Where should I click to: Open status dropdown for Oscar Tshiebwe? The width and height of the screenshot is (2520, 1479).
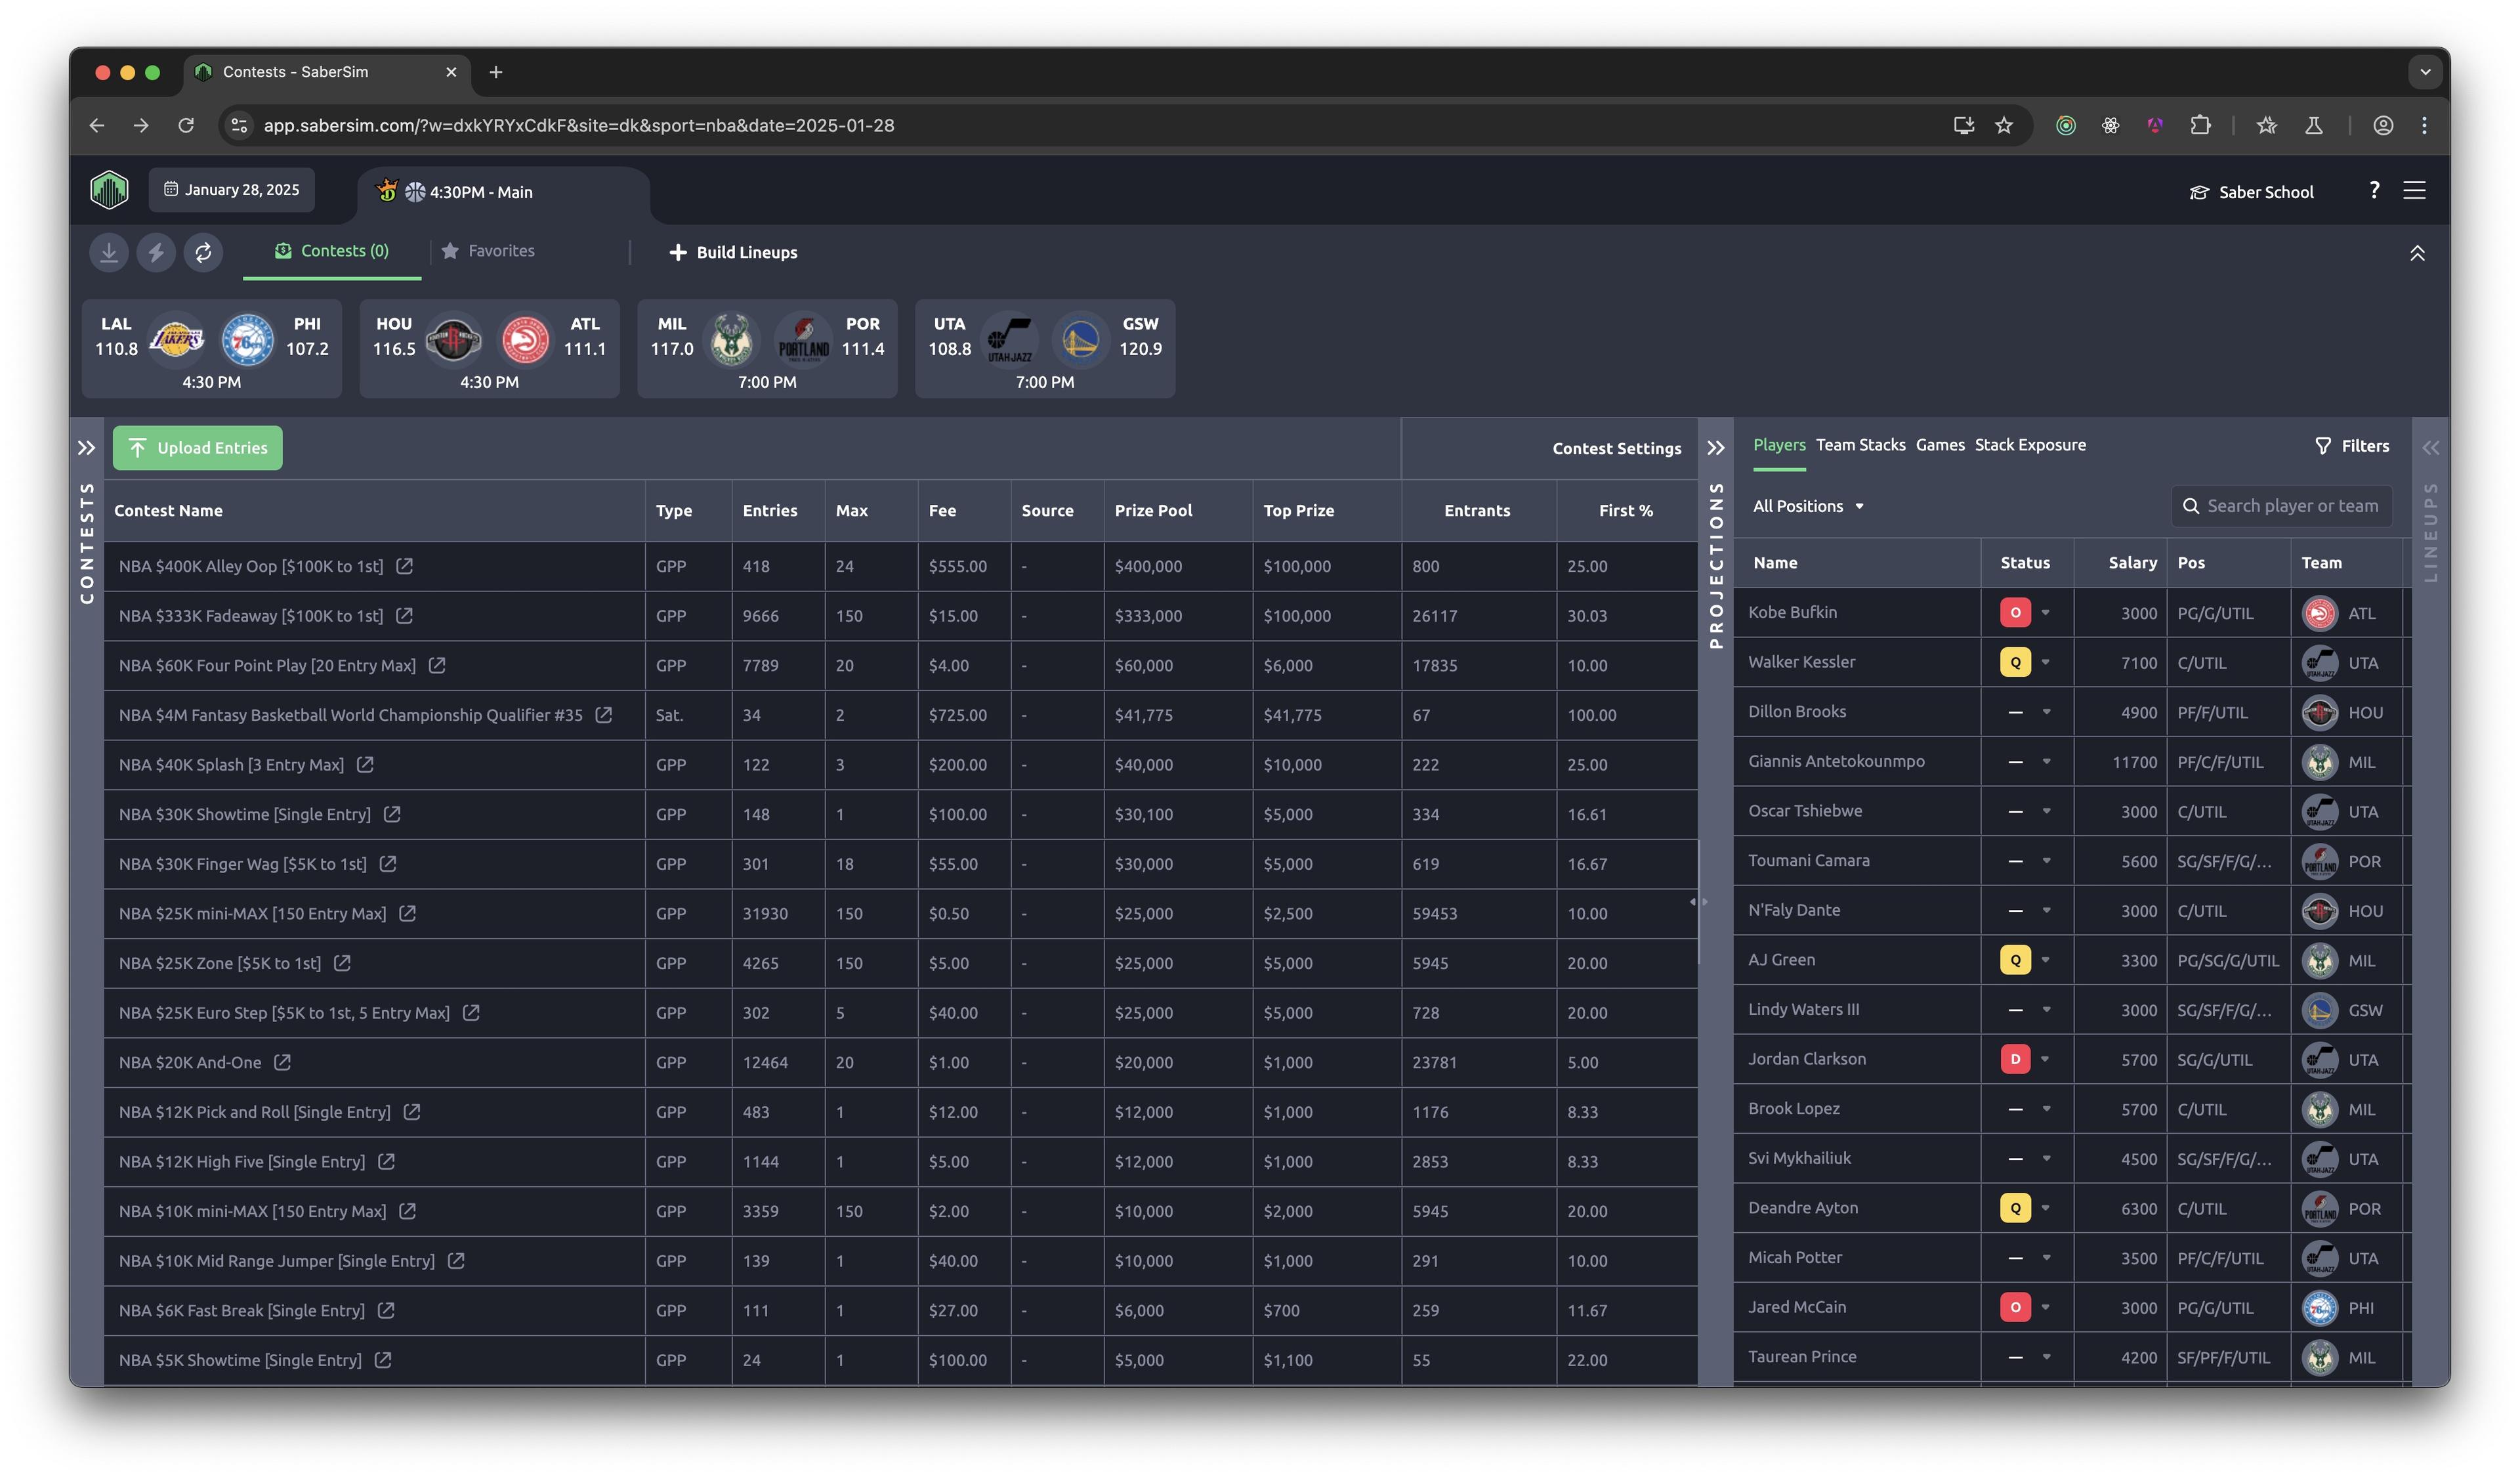click(x=2046, y=811)
